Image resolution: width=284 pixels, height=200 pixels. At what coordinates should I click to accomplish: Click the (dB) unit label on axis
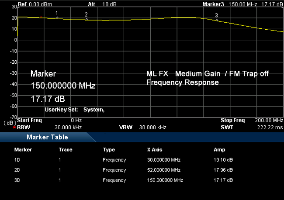pyautogui.click(x=10, y=123)
